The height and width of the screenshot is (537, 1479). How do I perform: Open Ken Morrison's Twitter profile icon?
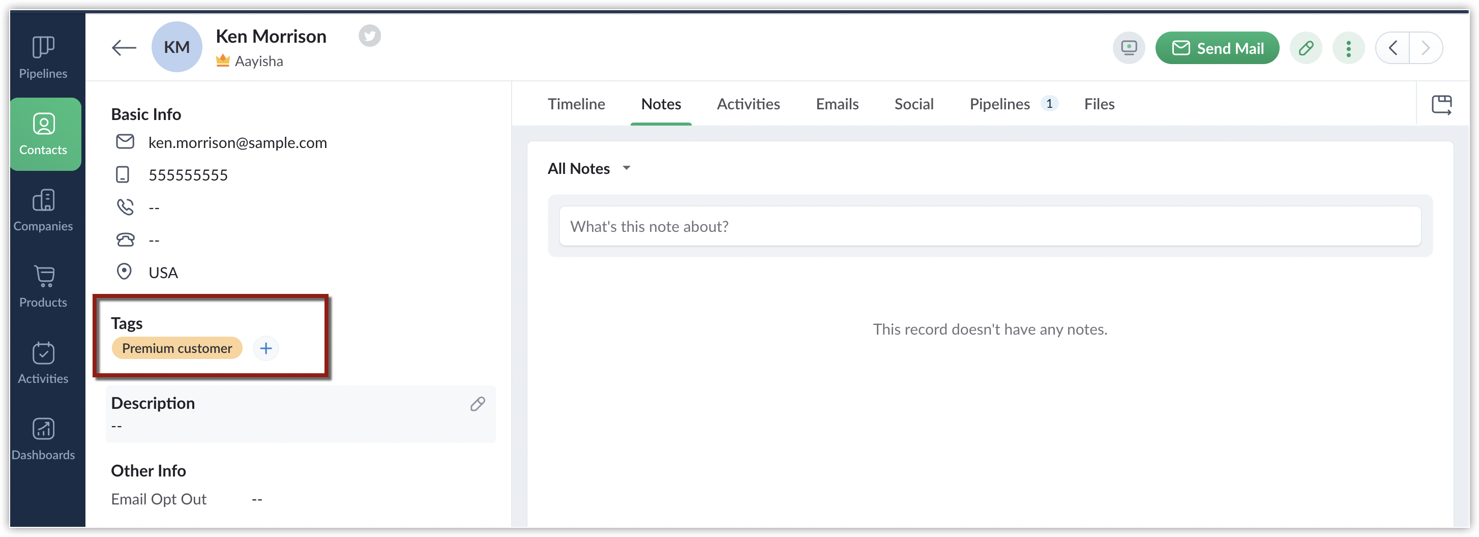tap(370, 36)
